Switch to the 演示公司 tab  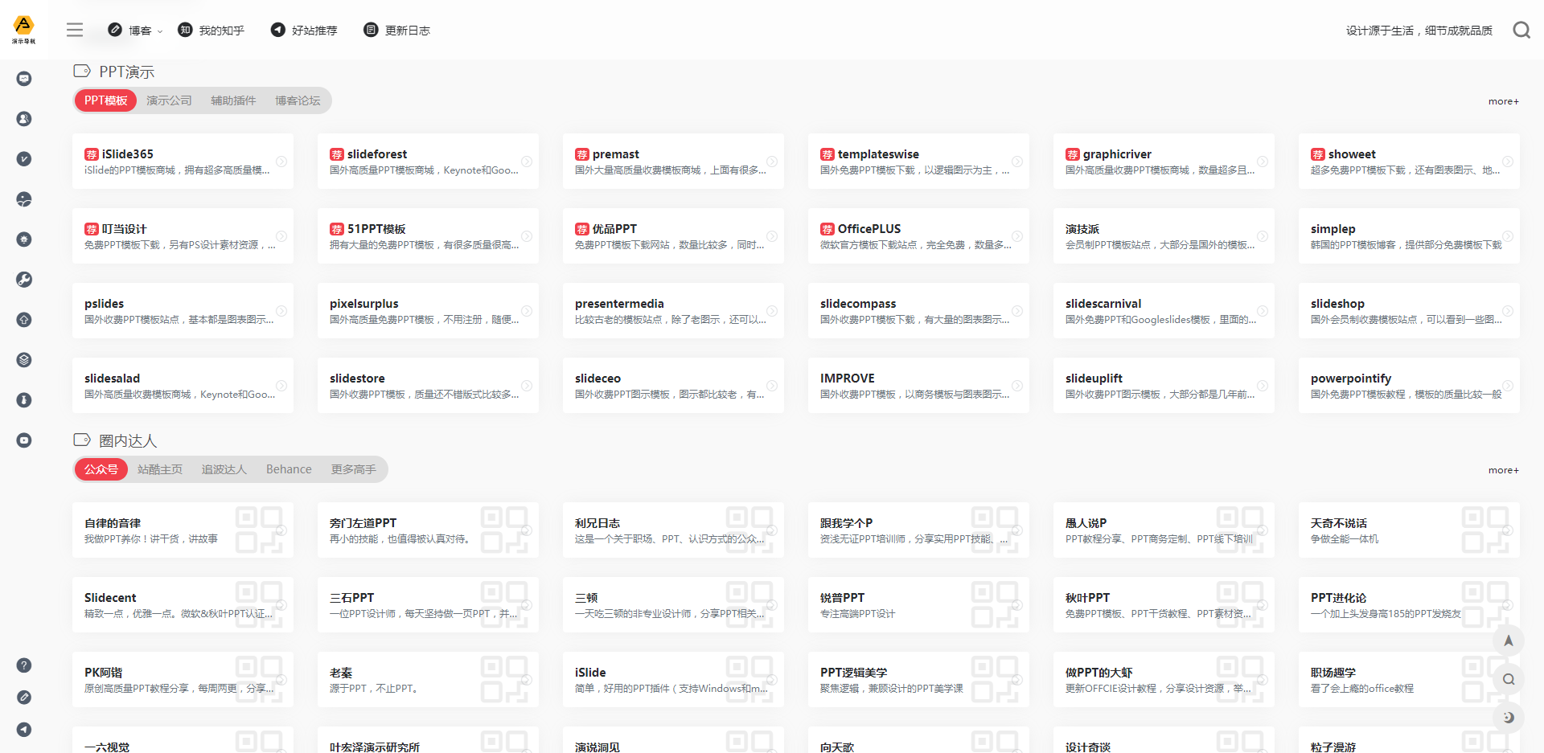pyautogui.click(x=169, y=100)
